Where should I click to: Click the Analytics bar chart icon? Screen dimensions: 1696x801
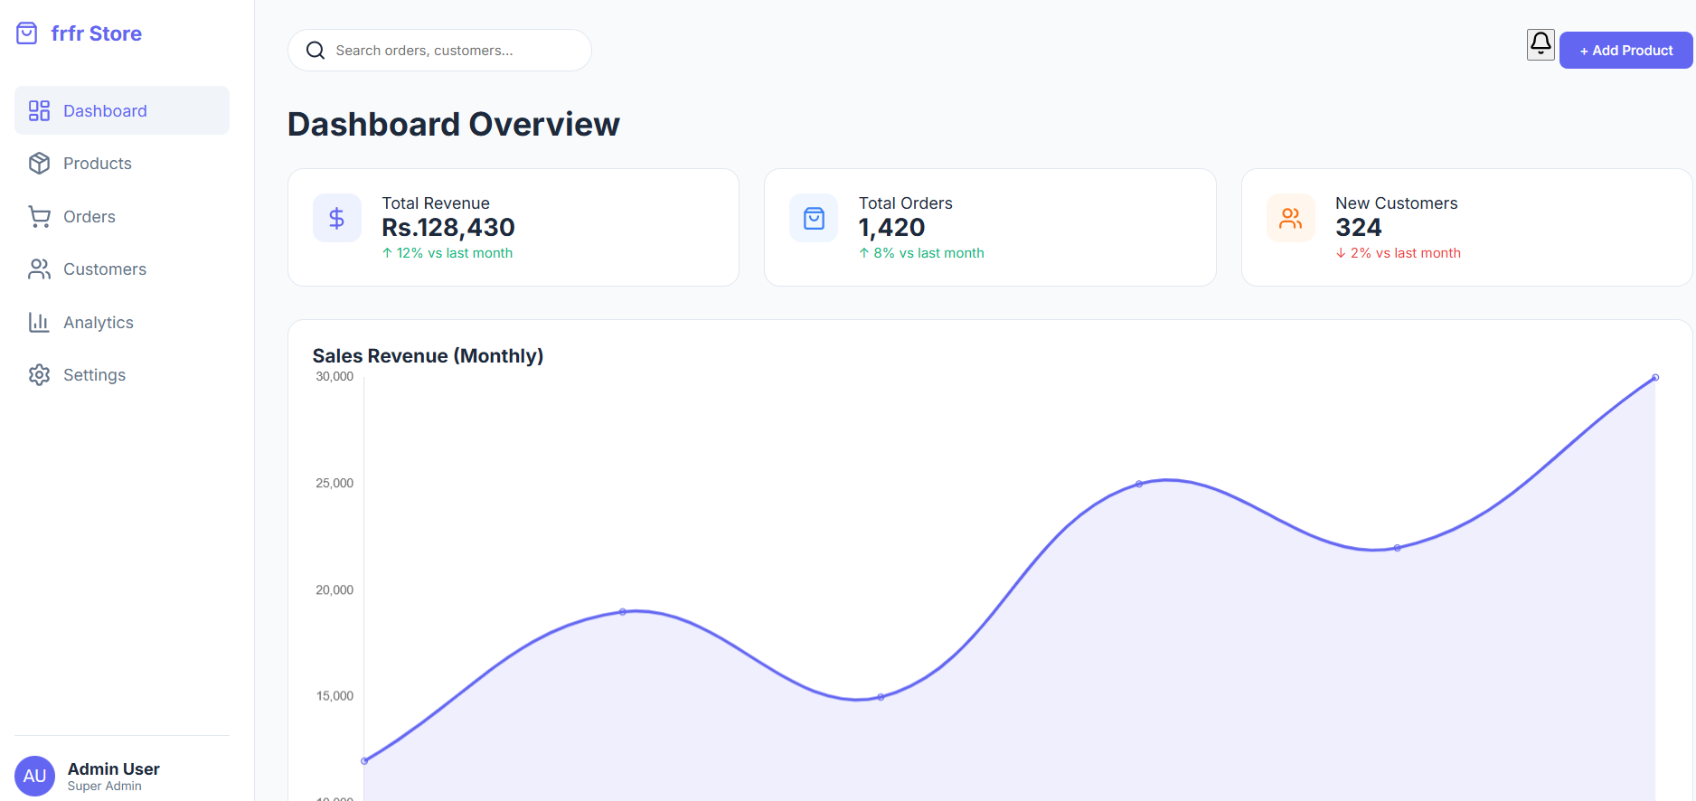[39, 323]
